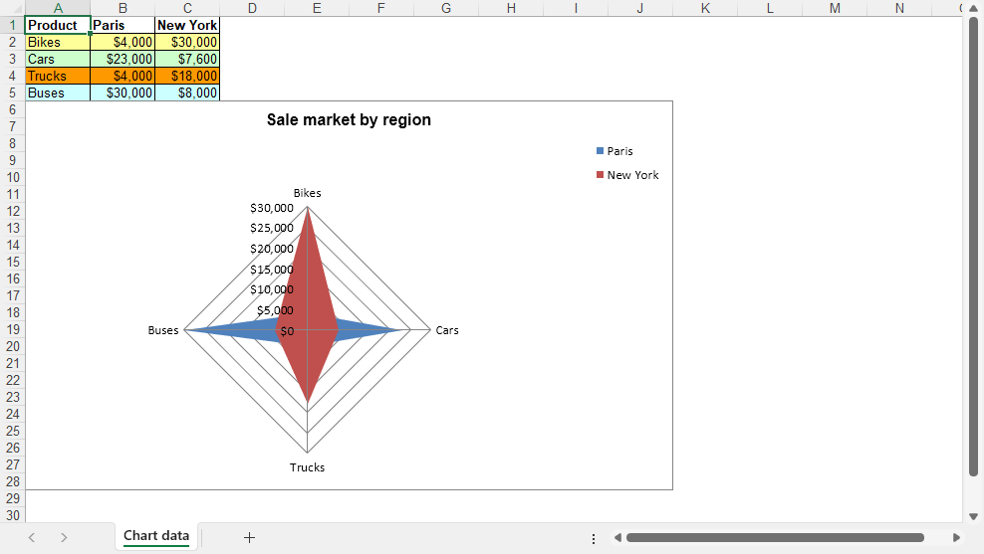Select Bikes Paris value $4,000

(x=123, y=42)
